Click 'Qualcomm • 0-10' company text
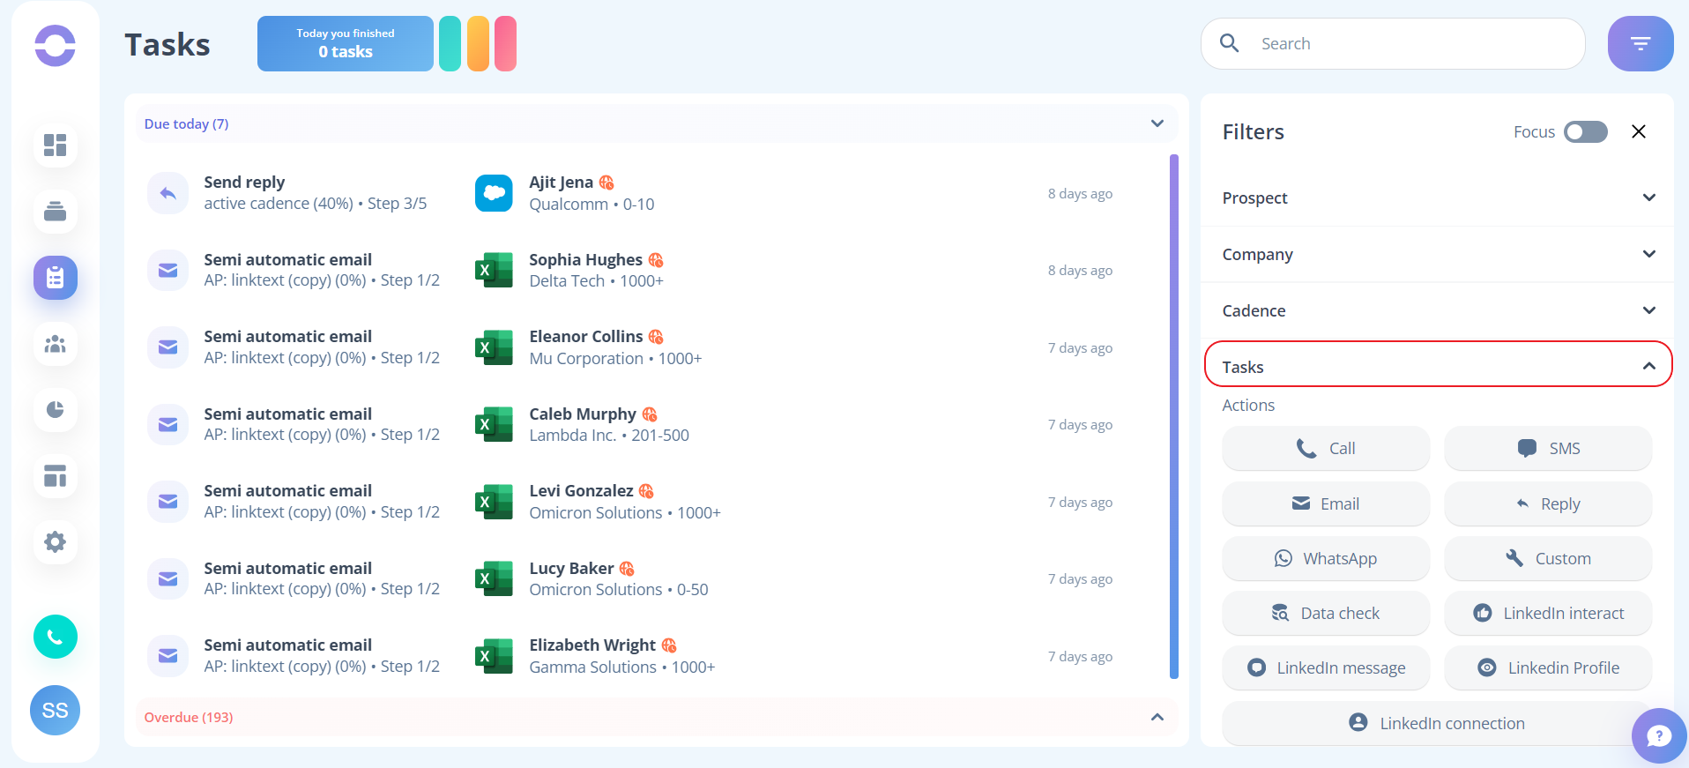The height and width of the screenshot is (768, 1689). (x=592, y=205)
